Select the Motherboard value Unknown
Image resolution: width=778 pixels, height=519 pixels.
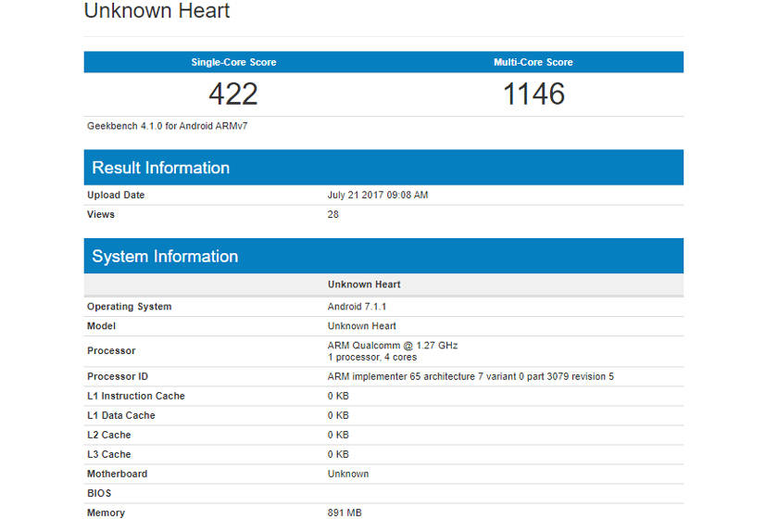(x=348, y=475)
